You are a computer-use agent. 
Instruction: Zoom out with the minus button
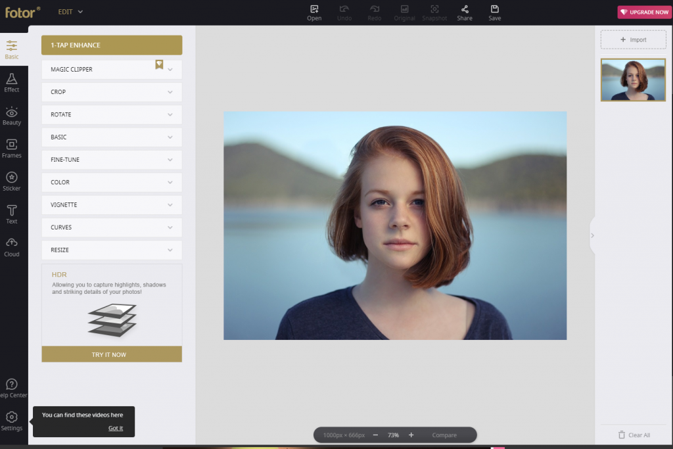coord(375,435)
